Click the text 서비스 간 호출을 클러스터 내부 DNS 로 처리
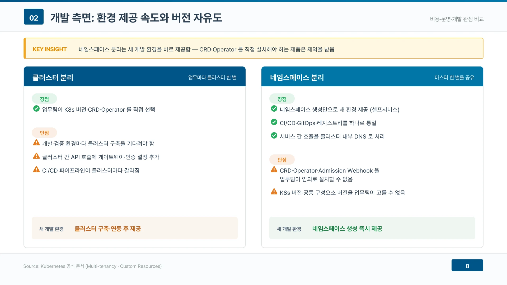Image resolution: width=507 pixels, height=285 pixels. 332,136
